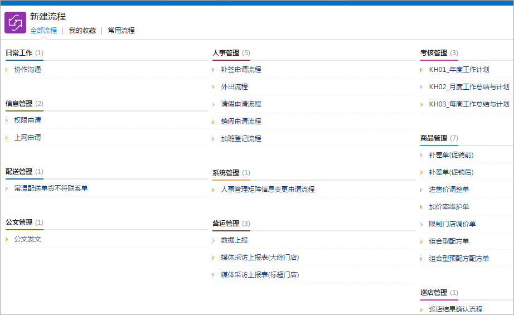Click the 人事管理 category header
This screenshot has height=315, width=514.
click(x=226, y=53)
